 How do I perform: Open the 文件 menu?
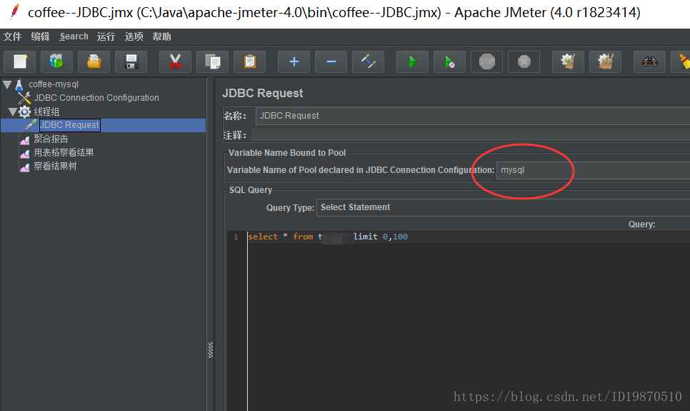[12, 36]
